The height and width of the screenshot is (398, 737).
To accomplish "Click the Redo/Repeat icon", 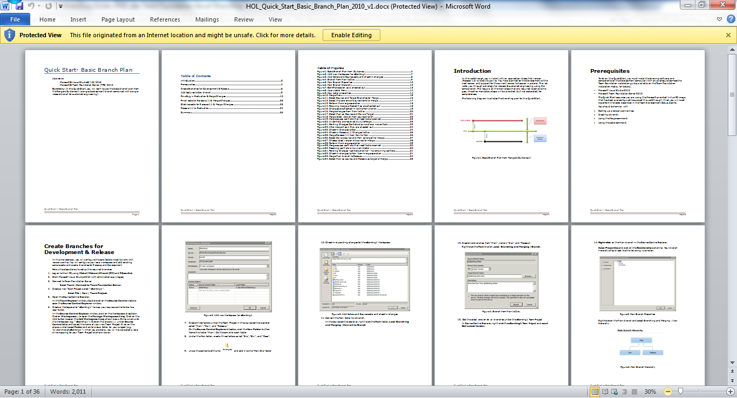I will pos(49,6).
